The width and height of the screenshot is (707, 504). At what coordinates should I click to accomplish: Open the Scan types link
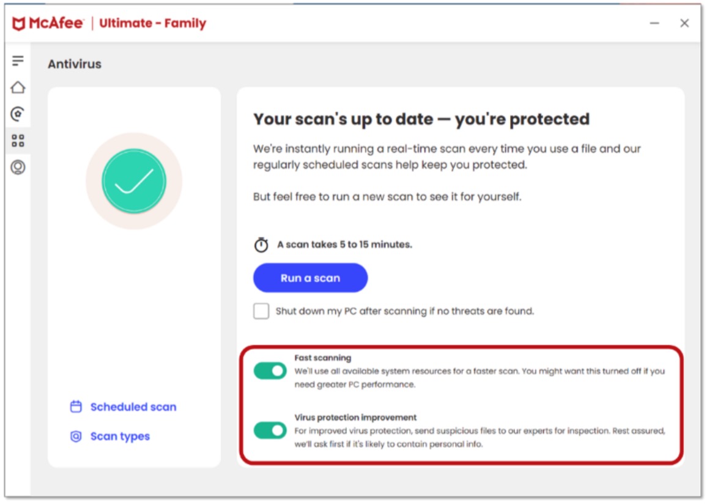120,437
